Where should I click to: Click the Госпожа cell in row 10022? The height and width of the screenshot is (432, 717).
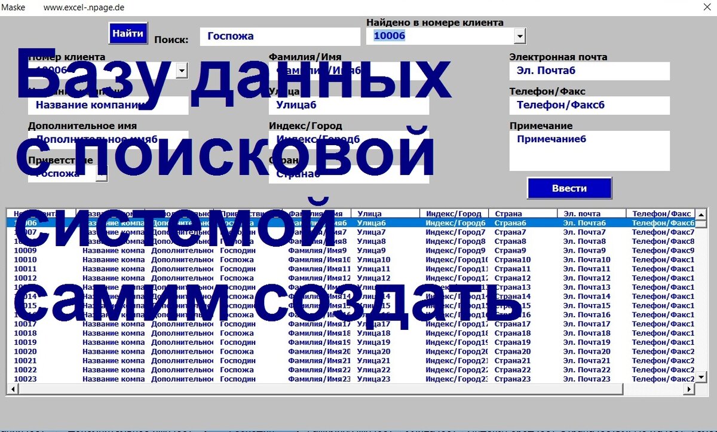click(x=237, y=370)
